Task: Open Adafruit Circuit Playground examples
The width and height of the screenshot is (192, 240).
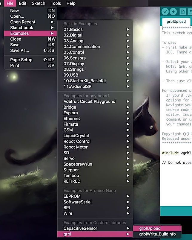Action: (95, 101)
